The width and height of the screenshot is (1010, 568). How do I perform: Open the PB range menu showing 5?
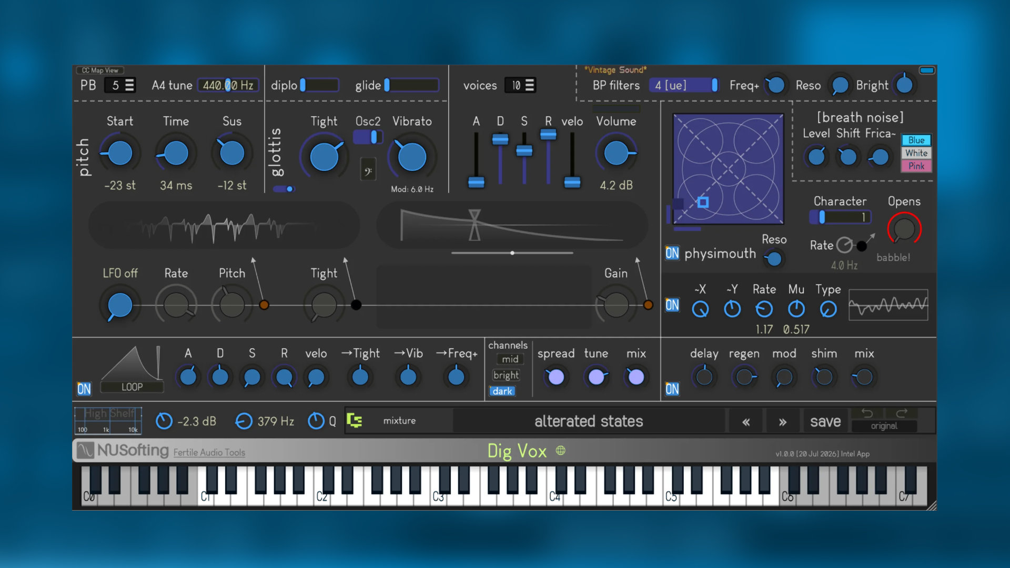[x=120, y=85]
